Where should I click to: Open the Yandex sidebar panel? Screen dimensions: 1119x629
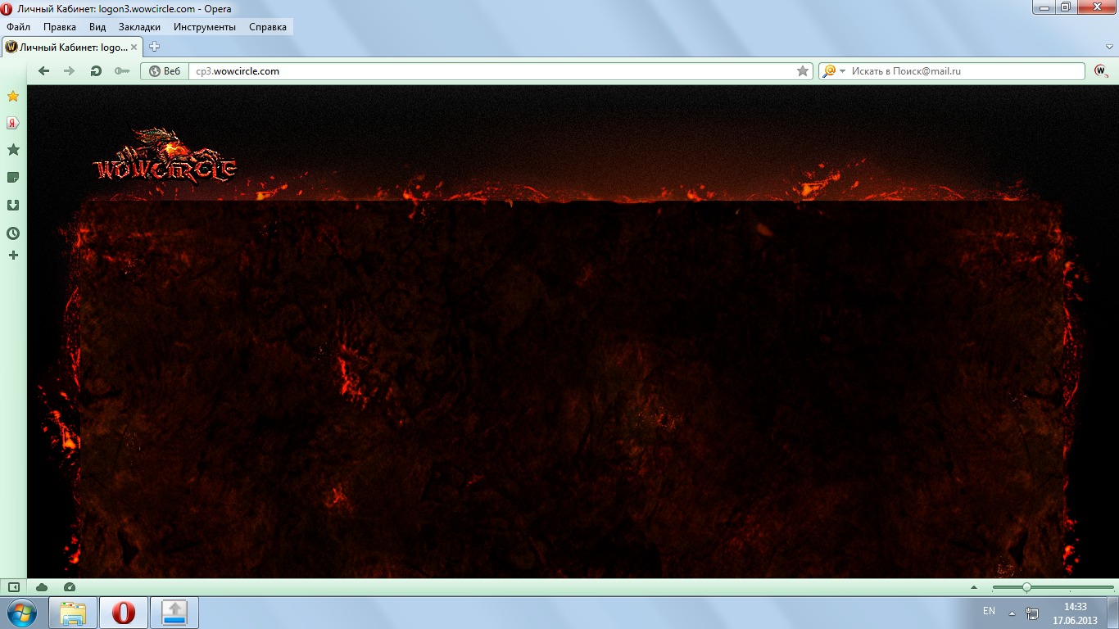tap(13, 124)
